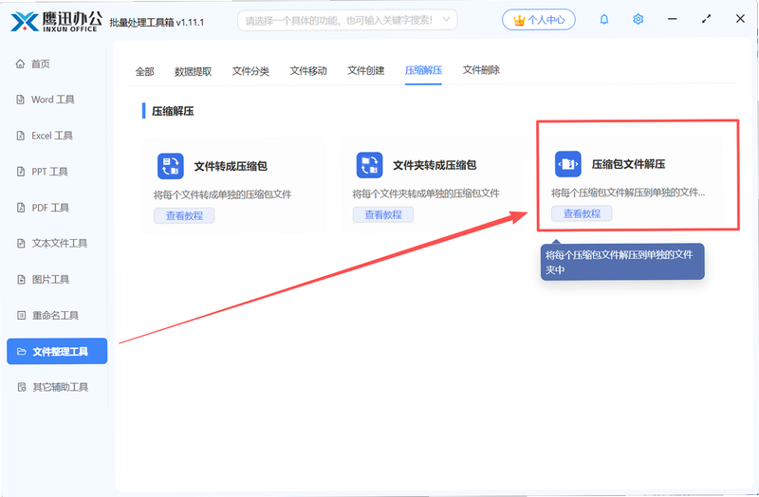Open settings via the gear icon
The width and height of the screenshot is (759, 497).
pyautogui.click(x=638, y=19)
